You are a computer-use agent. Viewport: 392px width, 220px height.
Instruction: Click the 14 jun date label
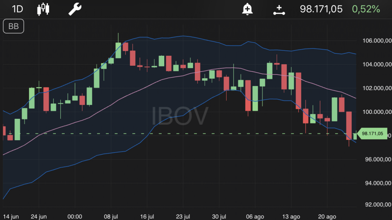tap(11, 217)
